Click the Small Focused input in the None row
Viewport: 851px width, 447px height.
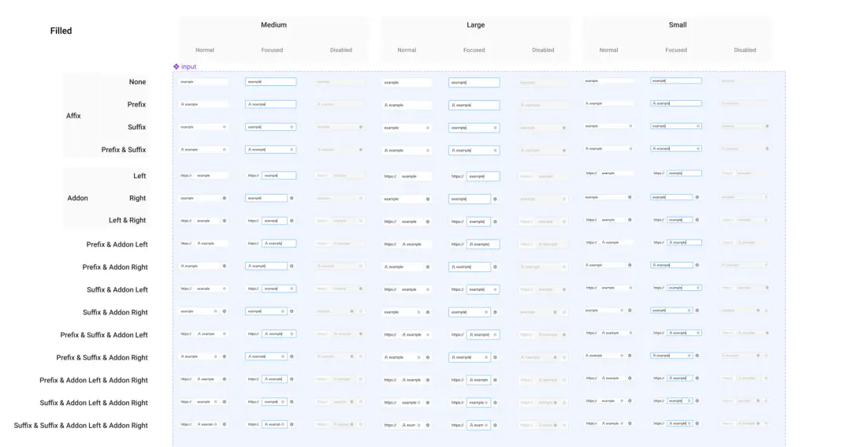(676, 81)
